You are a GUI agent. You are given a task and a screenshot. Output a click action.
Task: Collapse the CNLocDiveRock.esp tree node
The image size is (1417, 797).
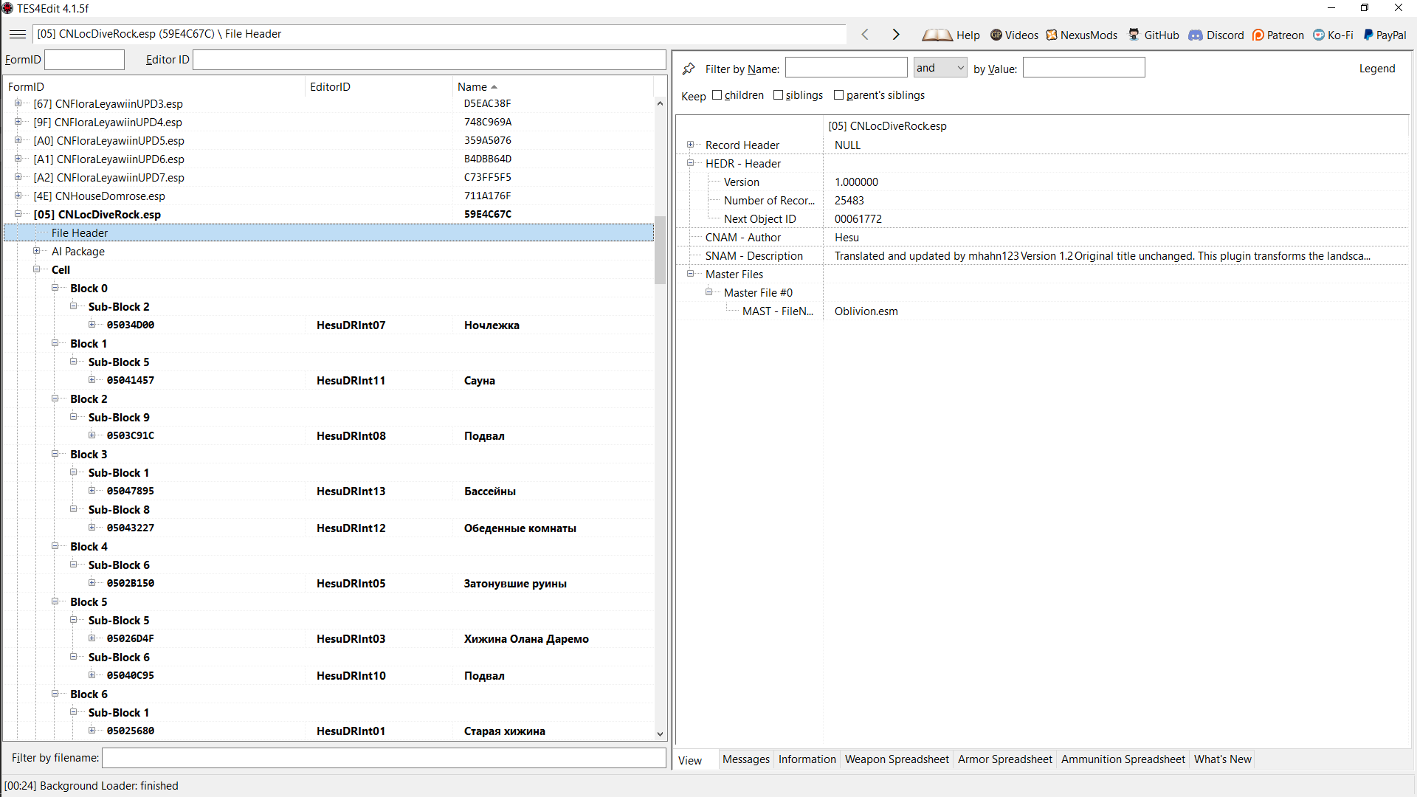(18, 214)
